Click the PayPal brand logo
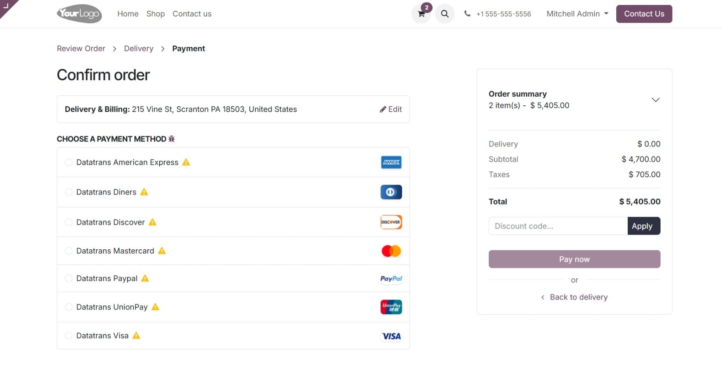This screenshot has height=376, width=722. click(391, 279)
